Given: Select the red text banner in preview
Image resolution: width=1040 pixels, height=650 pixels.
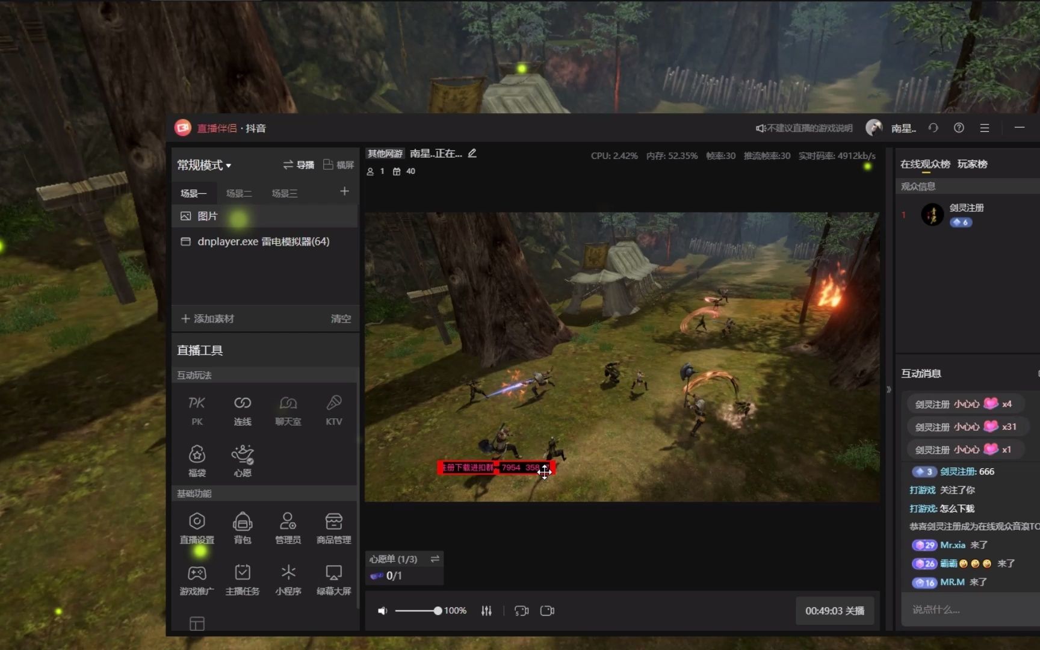Looking at the screenshot, I should coord(496,468).
